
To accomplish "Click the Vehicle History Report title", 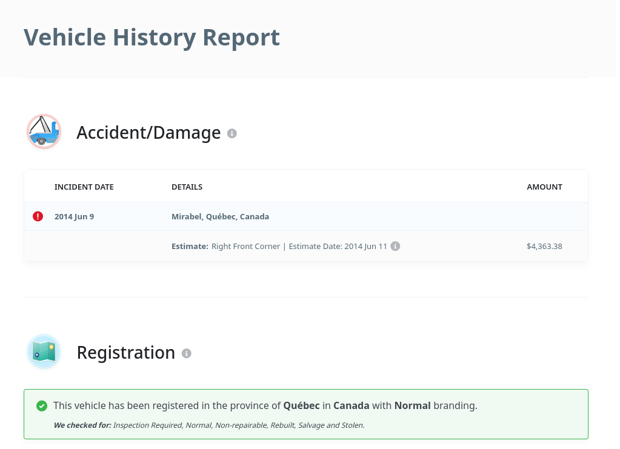I will pos(152,38).
